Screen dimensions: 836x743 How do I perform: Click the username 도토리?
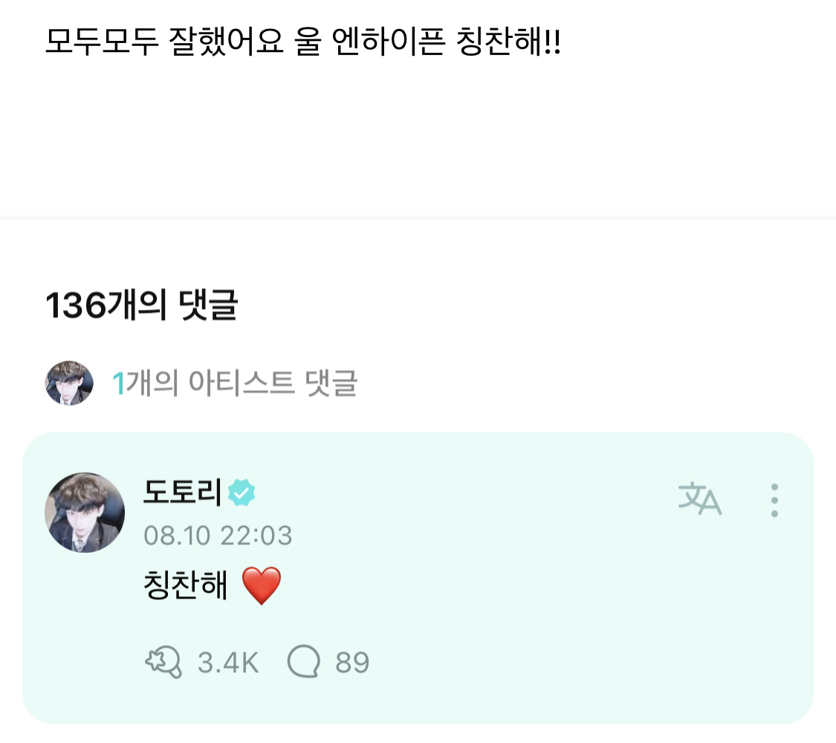(182, 493)
